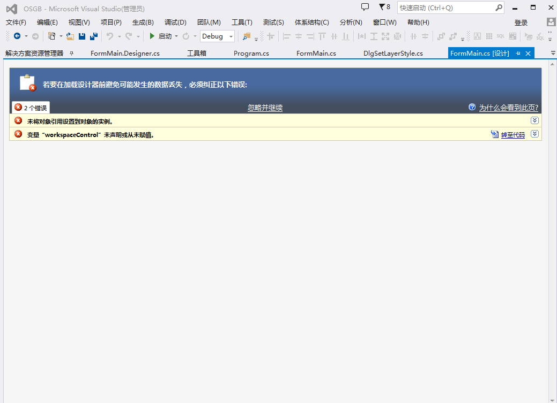Close the FormMain.cs design tab

(528, 53)
